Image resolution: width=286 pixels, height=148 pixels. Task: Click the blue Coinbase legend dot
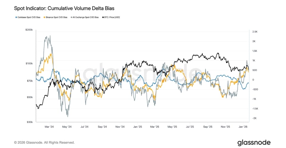15,17
